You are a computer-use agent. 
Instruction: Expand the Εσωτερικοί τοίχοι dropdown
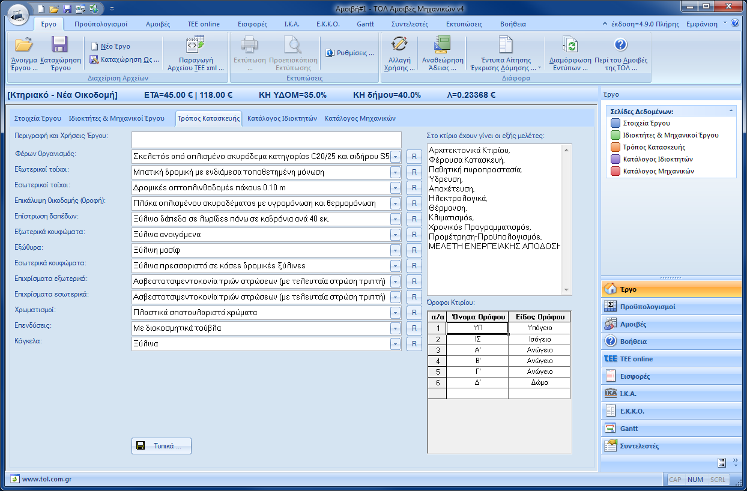coord(395,188)
